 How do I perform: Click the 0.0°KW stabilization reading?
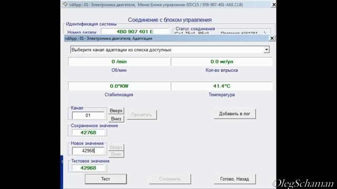click(119, 86)
